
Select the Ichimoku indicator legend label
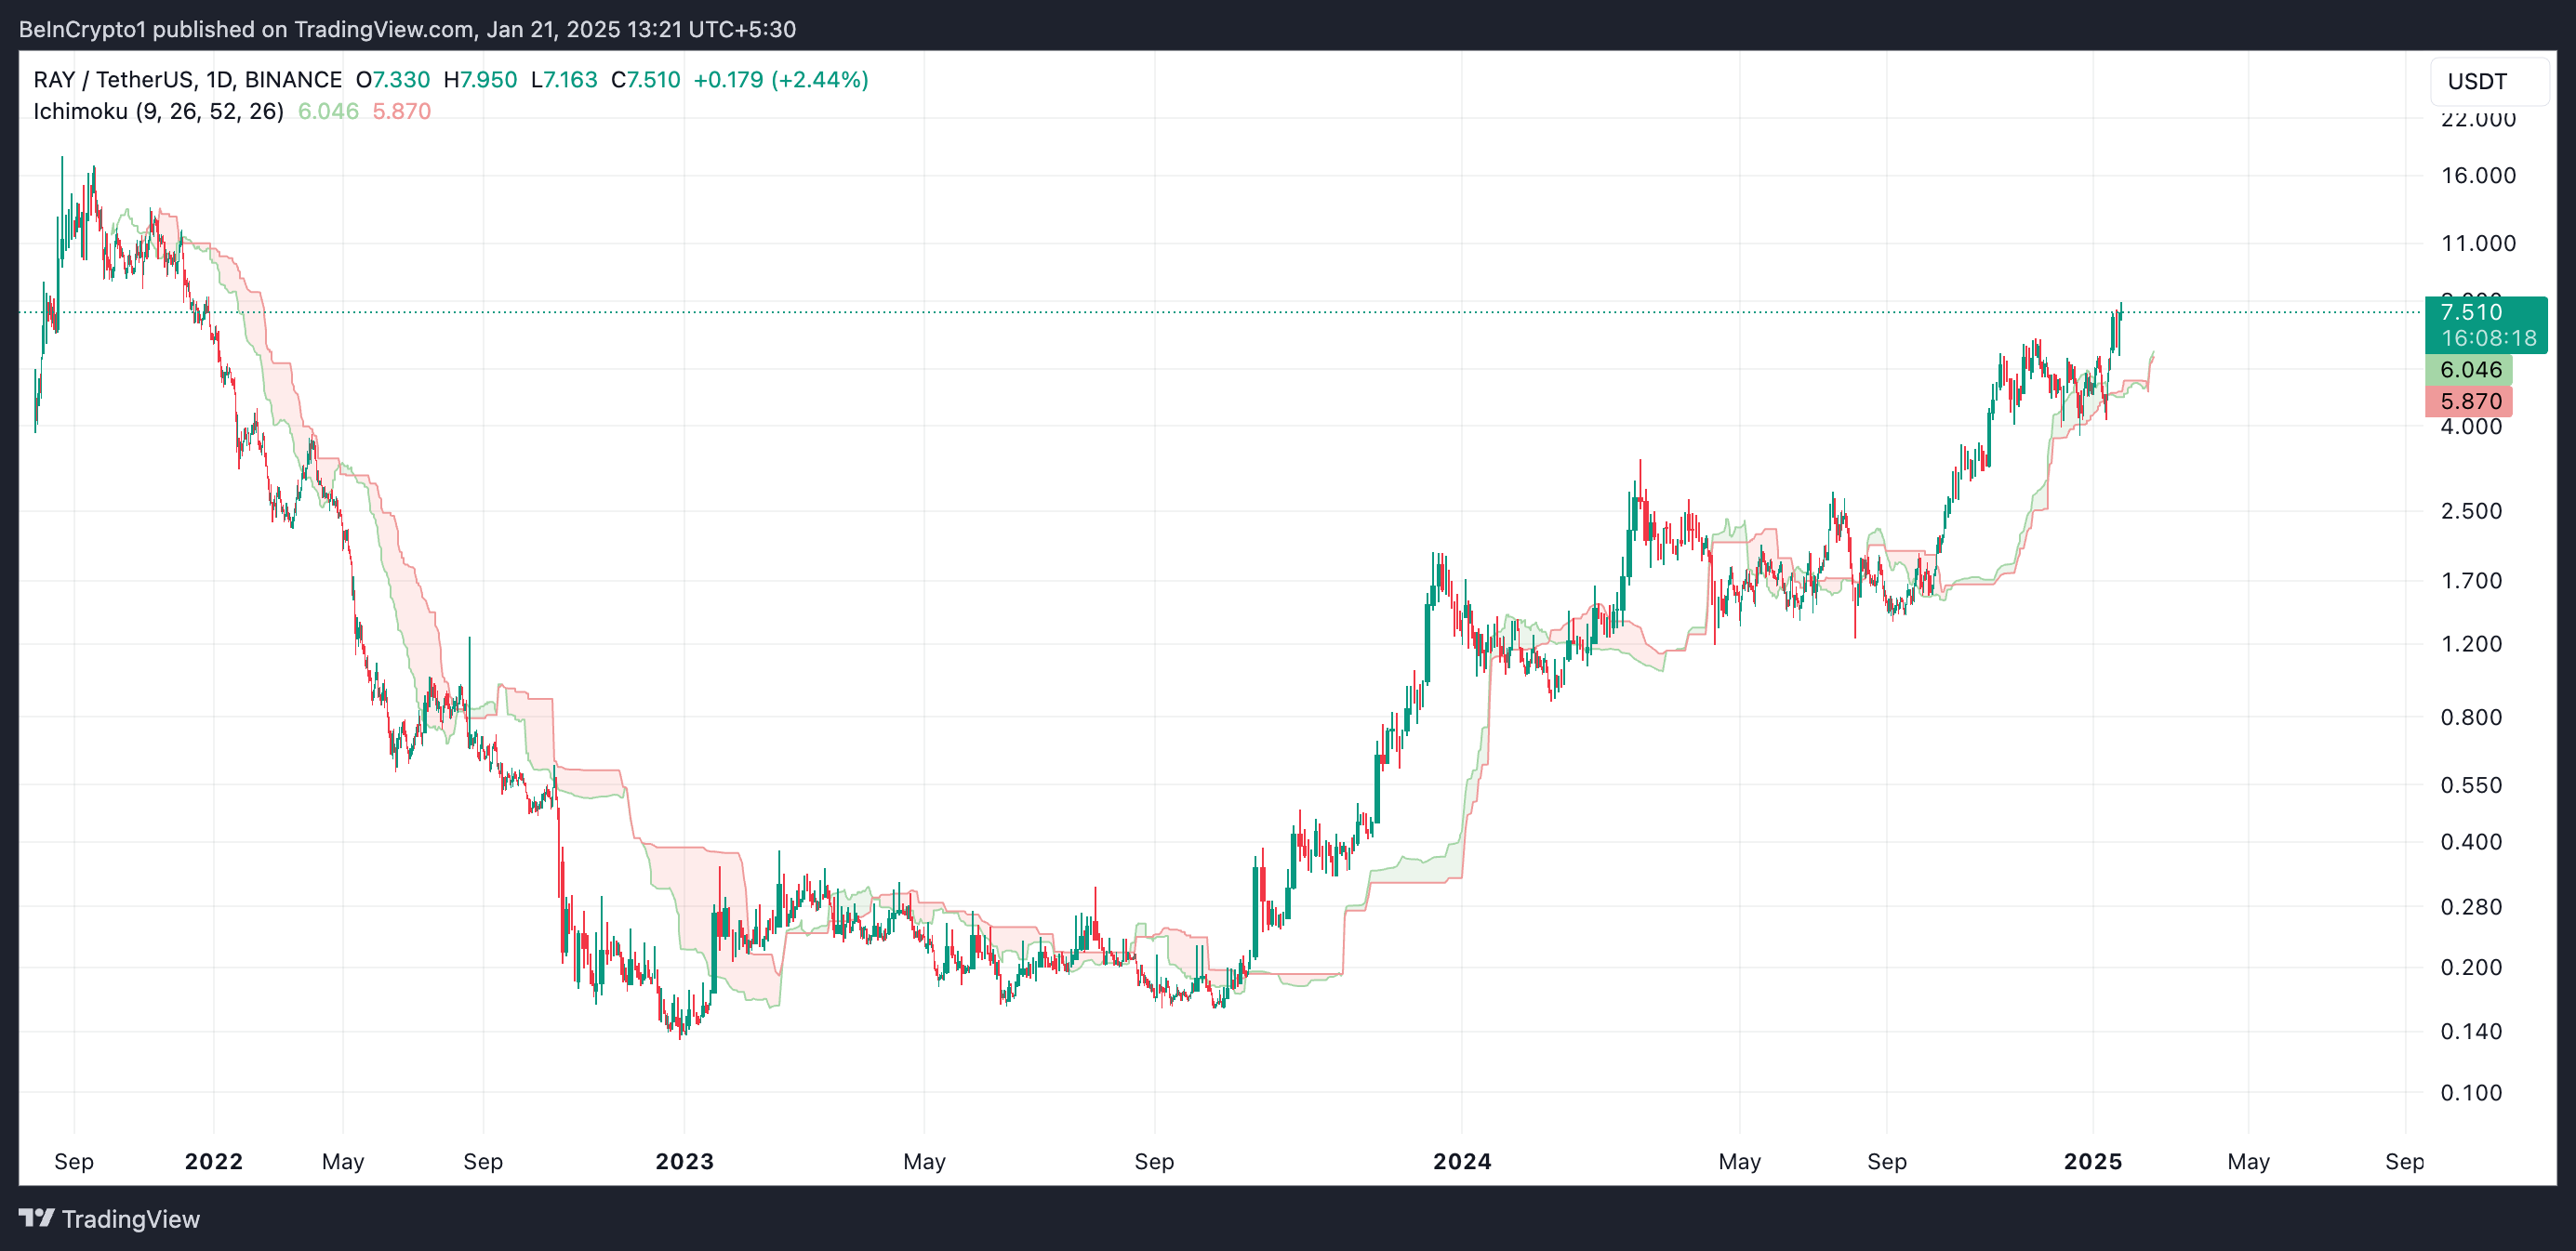coord(158,111)
